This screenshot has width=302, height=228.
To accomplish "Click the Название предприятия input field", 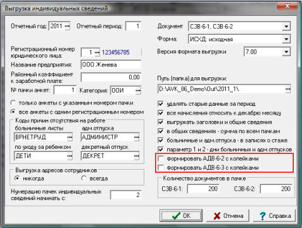I will pos(111,65).
